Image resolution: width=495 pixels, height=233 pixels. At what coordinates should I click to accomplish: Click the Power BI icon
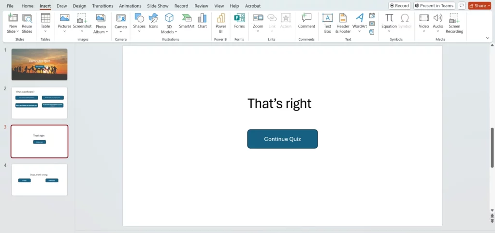(x=220, y=21)
